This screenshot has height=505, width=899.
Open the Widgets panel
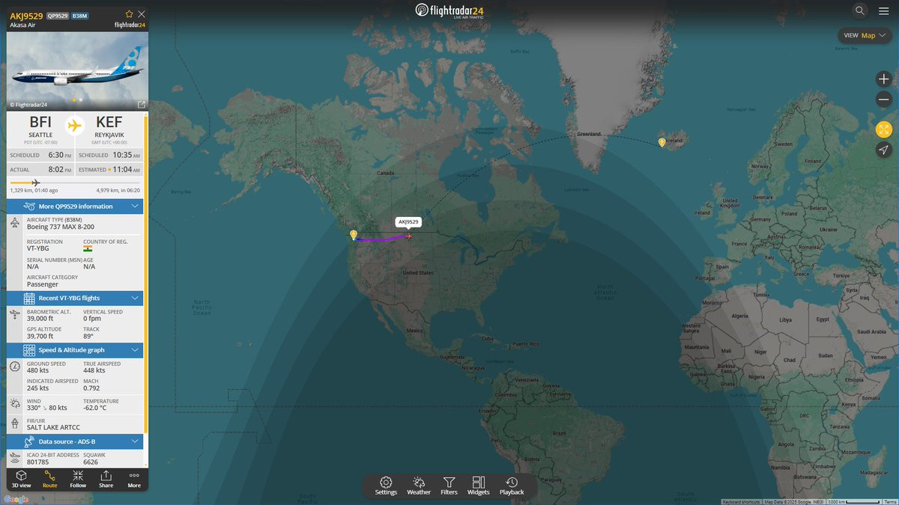pos(479,486)
